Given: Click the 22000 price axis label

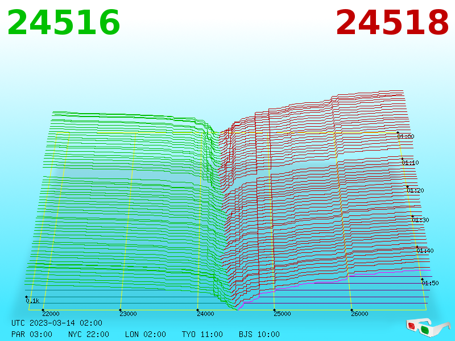Looking at the screenshot, I should pyautogui.click(x=51, y=314).
